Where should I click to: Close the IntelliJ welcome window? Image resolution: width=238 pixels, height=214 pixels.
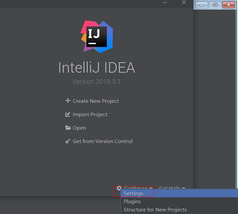pyautogui.click(x=184, y=3)
